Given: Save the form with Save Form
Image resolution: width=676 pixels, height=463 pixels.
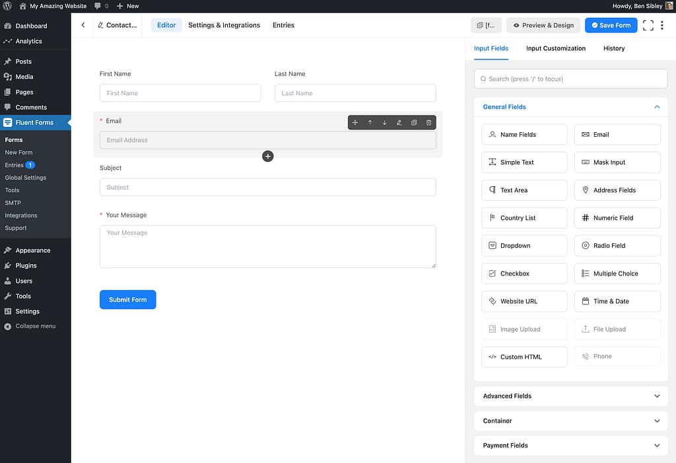Looking at the screenshot, I should (611, 25).
